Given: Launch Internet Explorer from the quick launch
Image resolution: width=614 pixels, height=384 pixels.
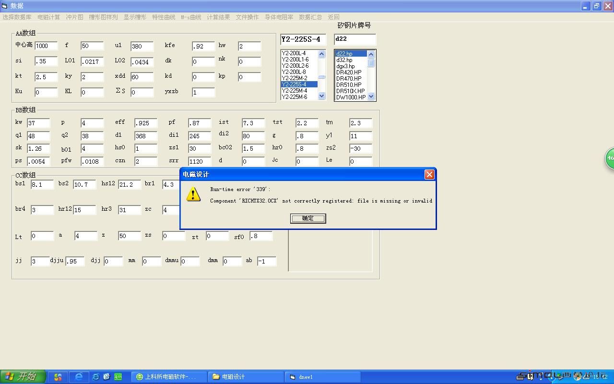Looking at the screenshot, I should point(79,377).
